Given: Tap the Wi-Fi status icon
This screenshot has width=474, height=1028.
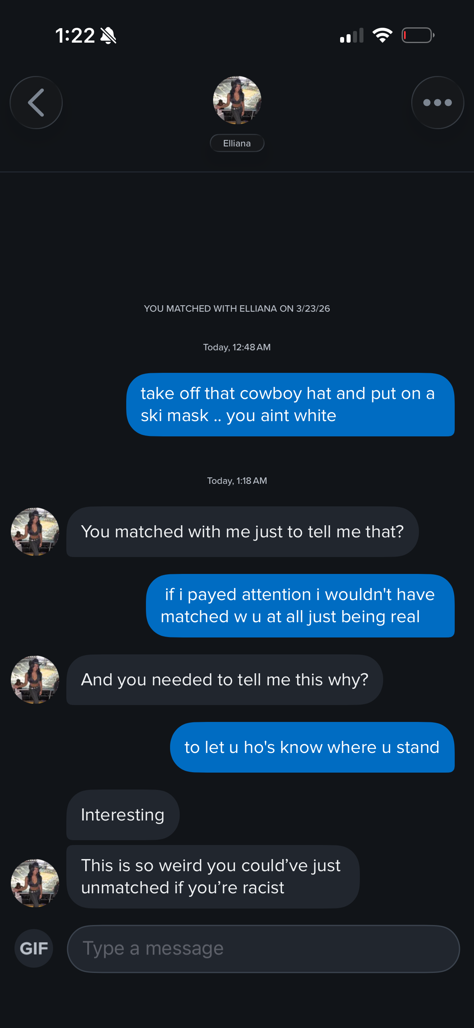Looking at the screenshot, I should pos(382,35).
